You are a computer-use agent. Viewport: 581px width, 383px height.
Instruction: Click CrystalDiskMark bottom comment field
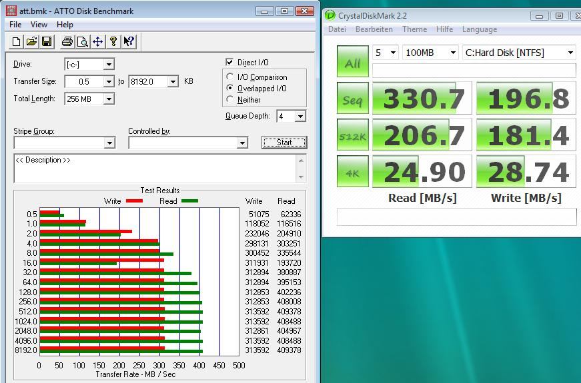pos(456,217)
